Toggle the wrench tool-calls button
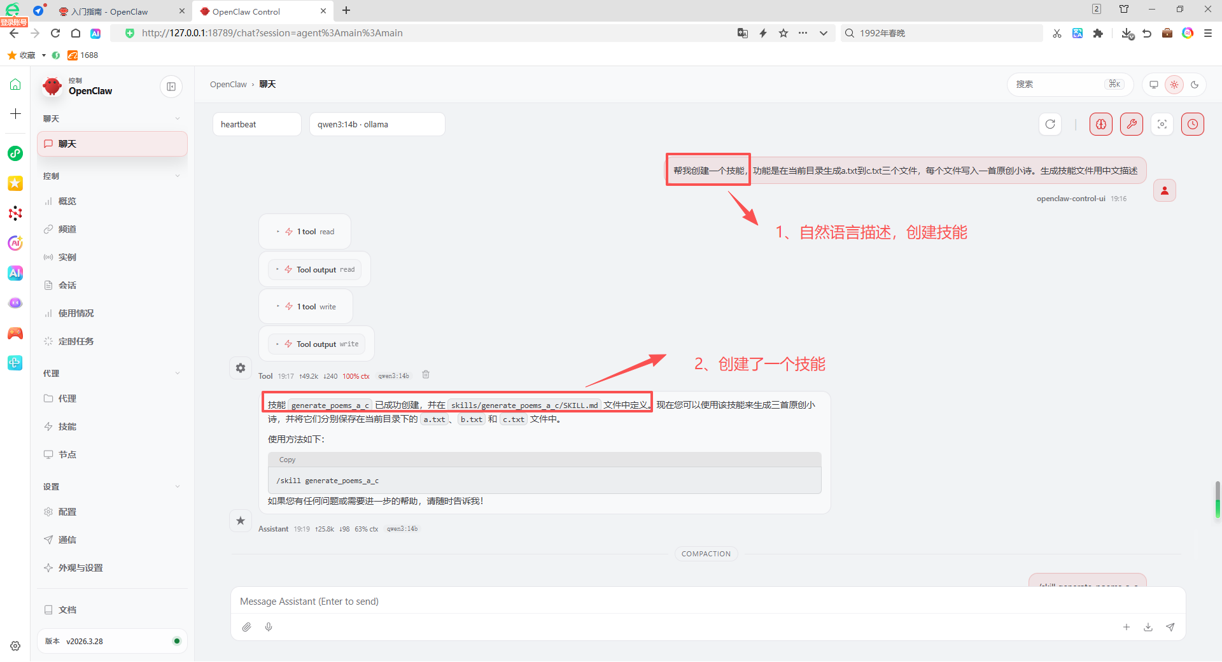 point(1132,124)
